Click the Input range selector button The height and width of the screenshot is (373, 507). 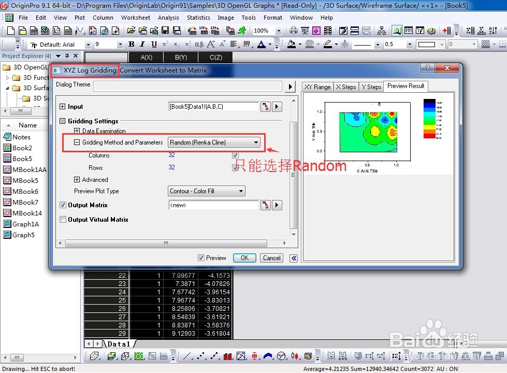(x=266, y=106)
